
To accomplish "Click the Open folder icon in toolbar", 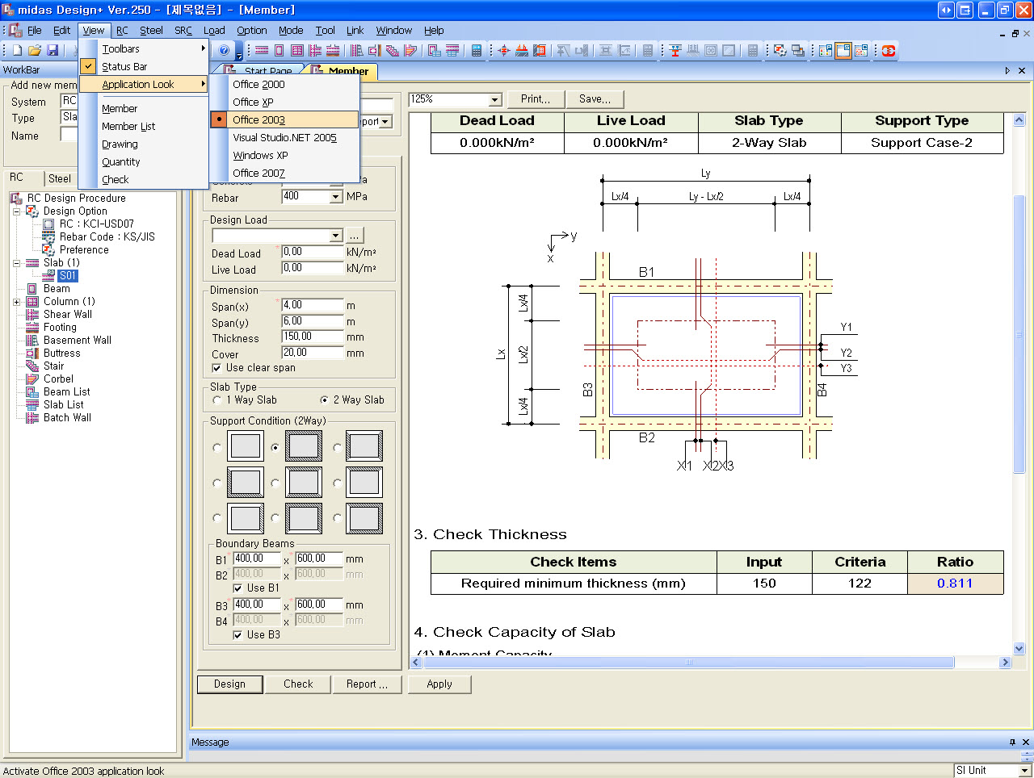I will point(35,50).
